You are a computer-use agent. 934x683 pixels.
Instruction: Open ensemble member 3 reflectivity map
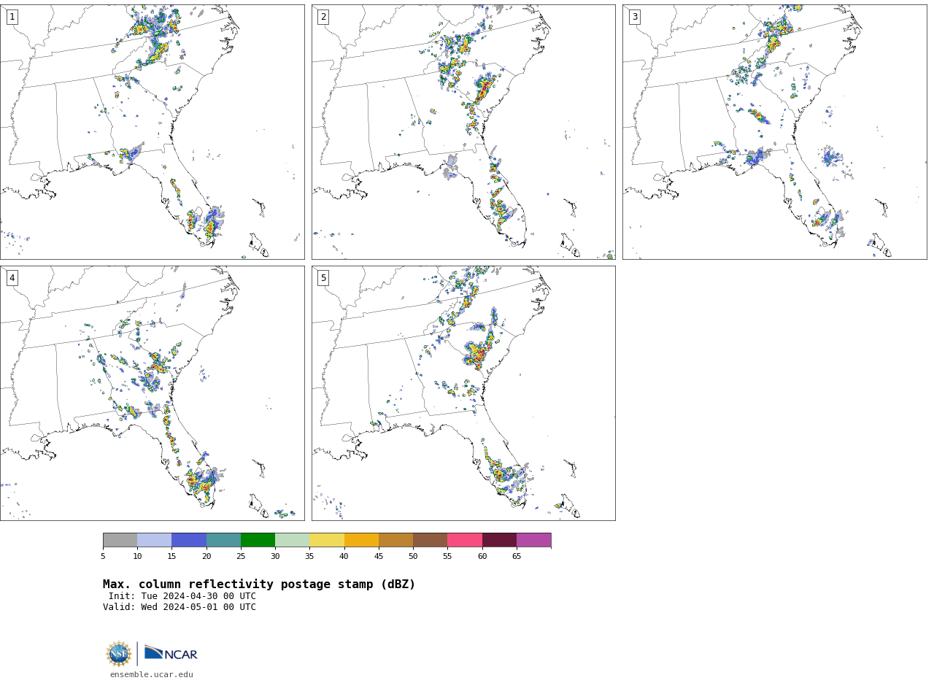775,132
